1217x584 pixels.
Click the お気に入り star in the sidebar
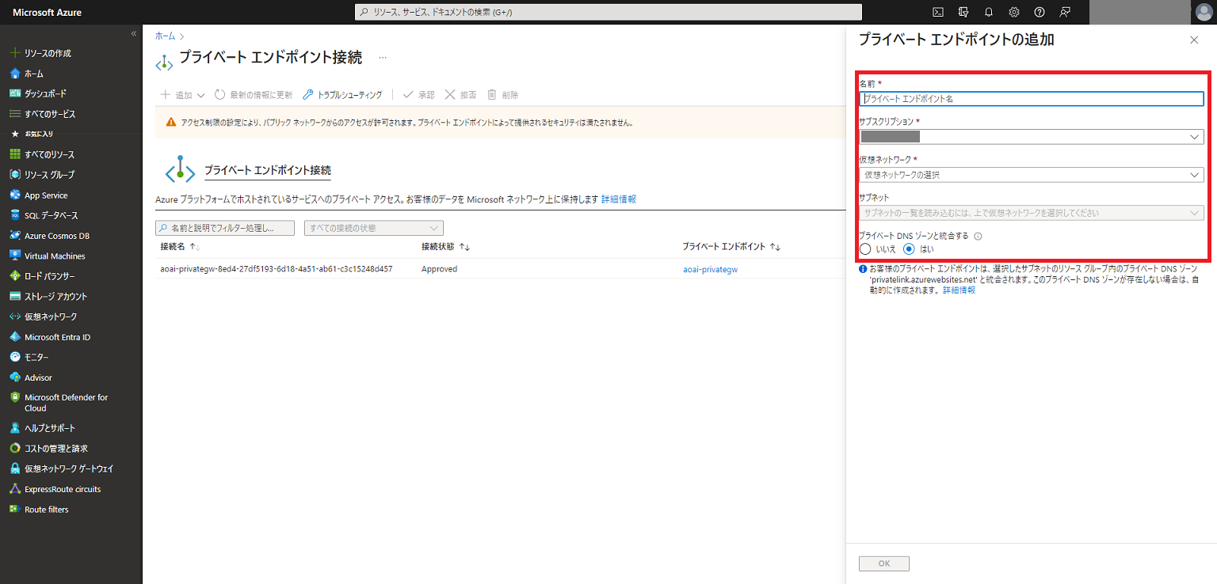(x=36, y=134)
